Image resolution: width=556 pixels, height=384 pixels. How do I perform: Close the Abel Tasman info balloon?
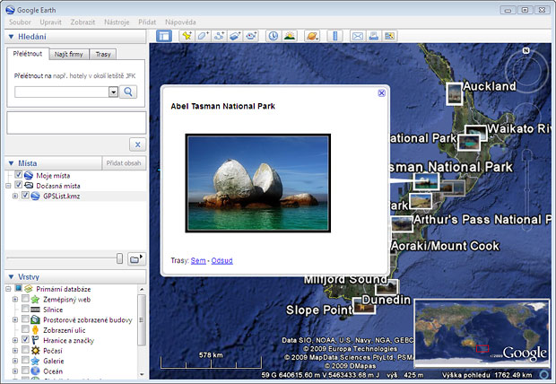(x=381, y=93)
